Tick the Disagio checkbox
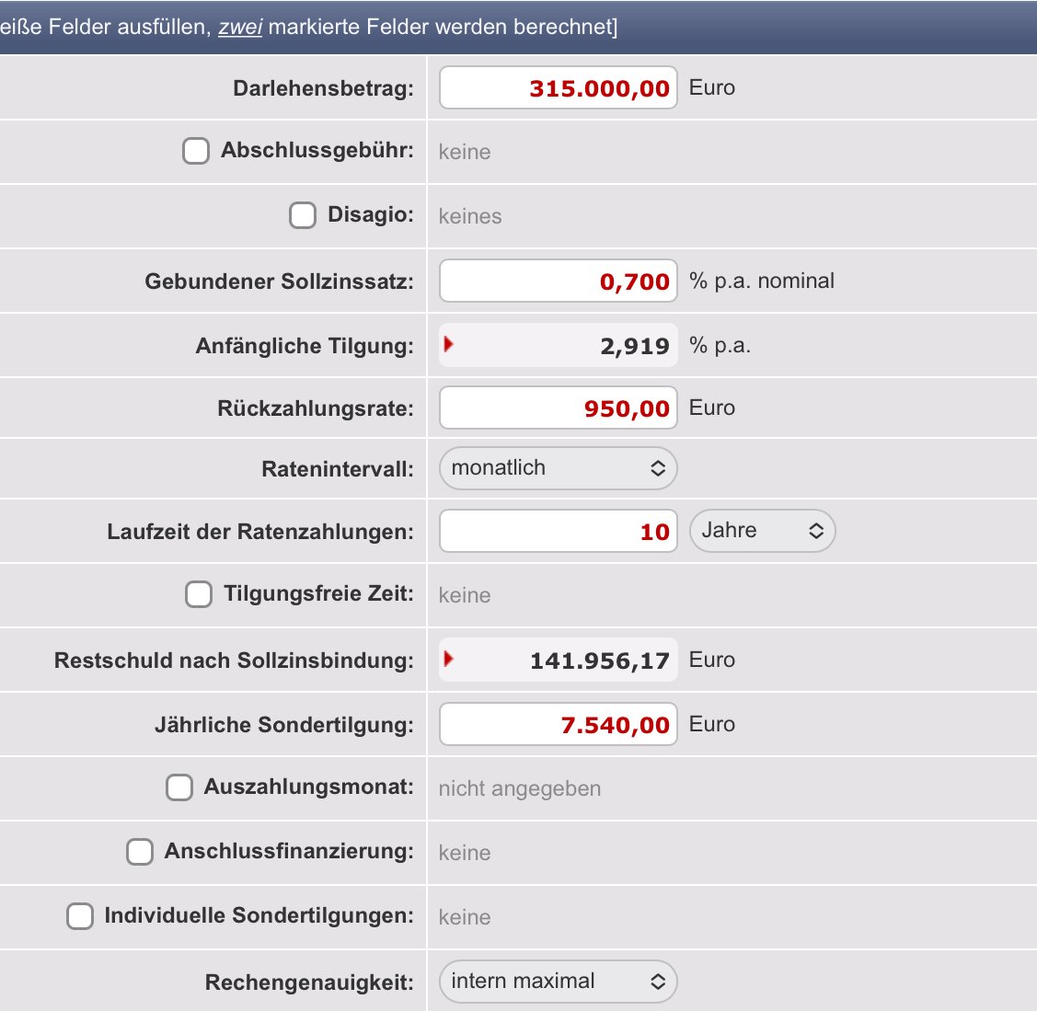The height and width of the screenshot is (1011, 1037). 302,215
